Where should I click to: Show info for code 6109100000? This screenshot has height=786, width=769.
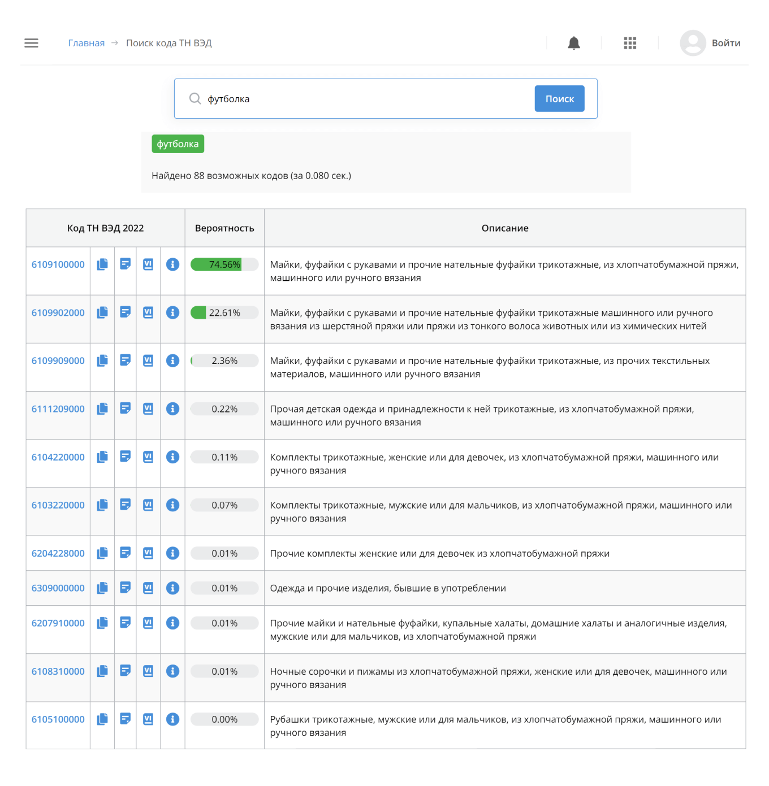pyautogui.click(x=173, y=264)
